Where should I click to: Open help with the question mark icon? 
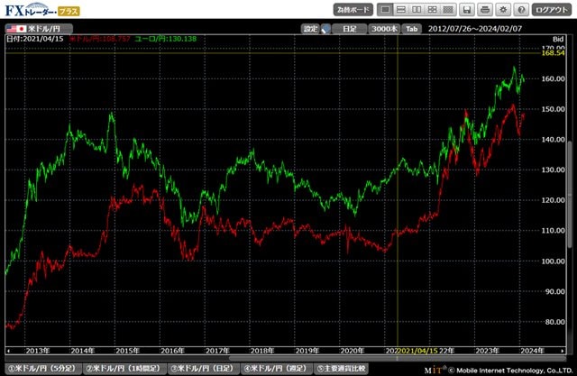(520, 9)
